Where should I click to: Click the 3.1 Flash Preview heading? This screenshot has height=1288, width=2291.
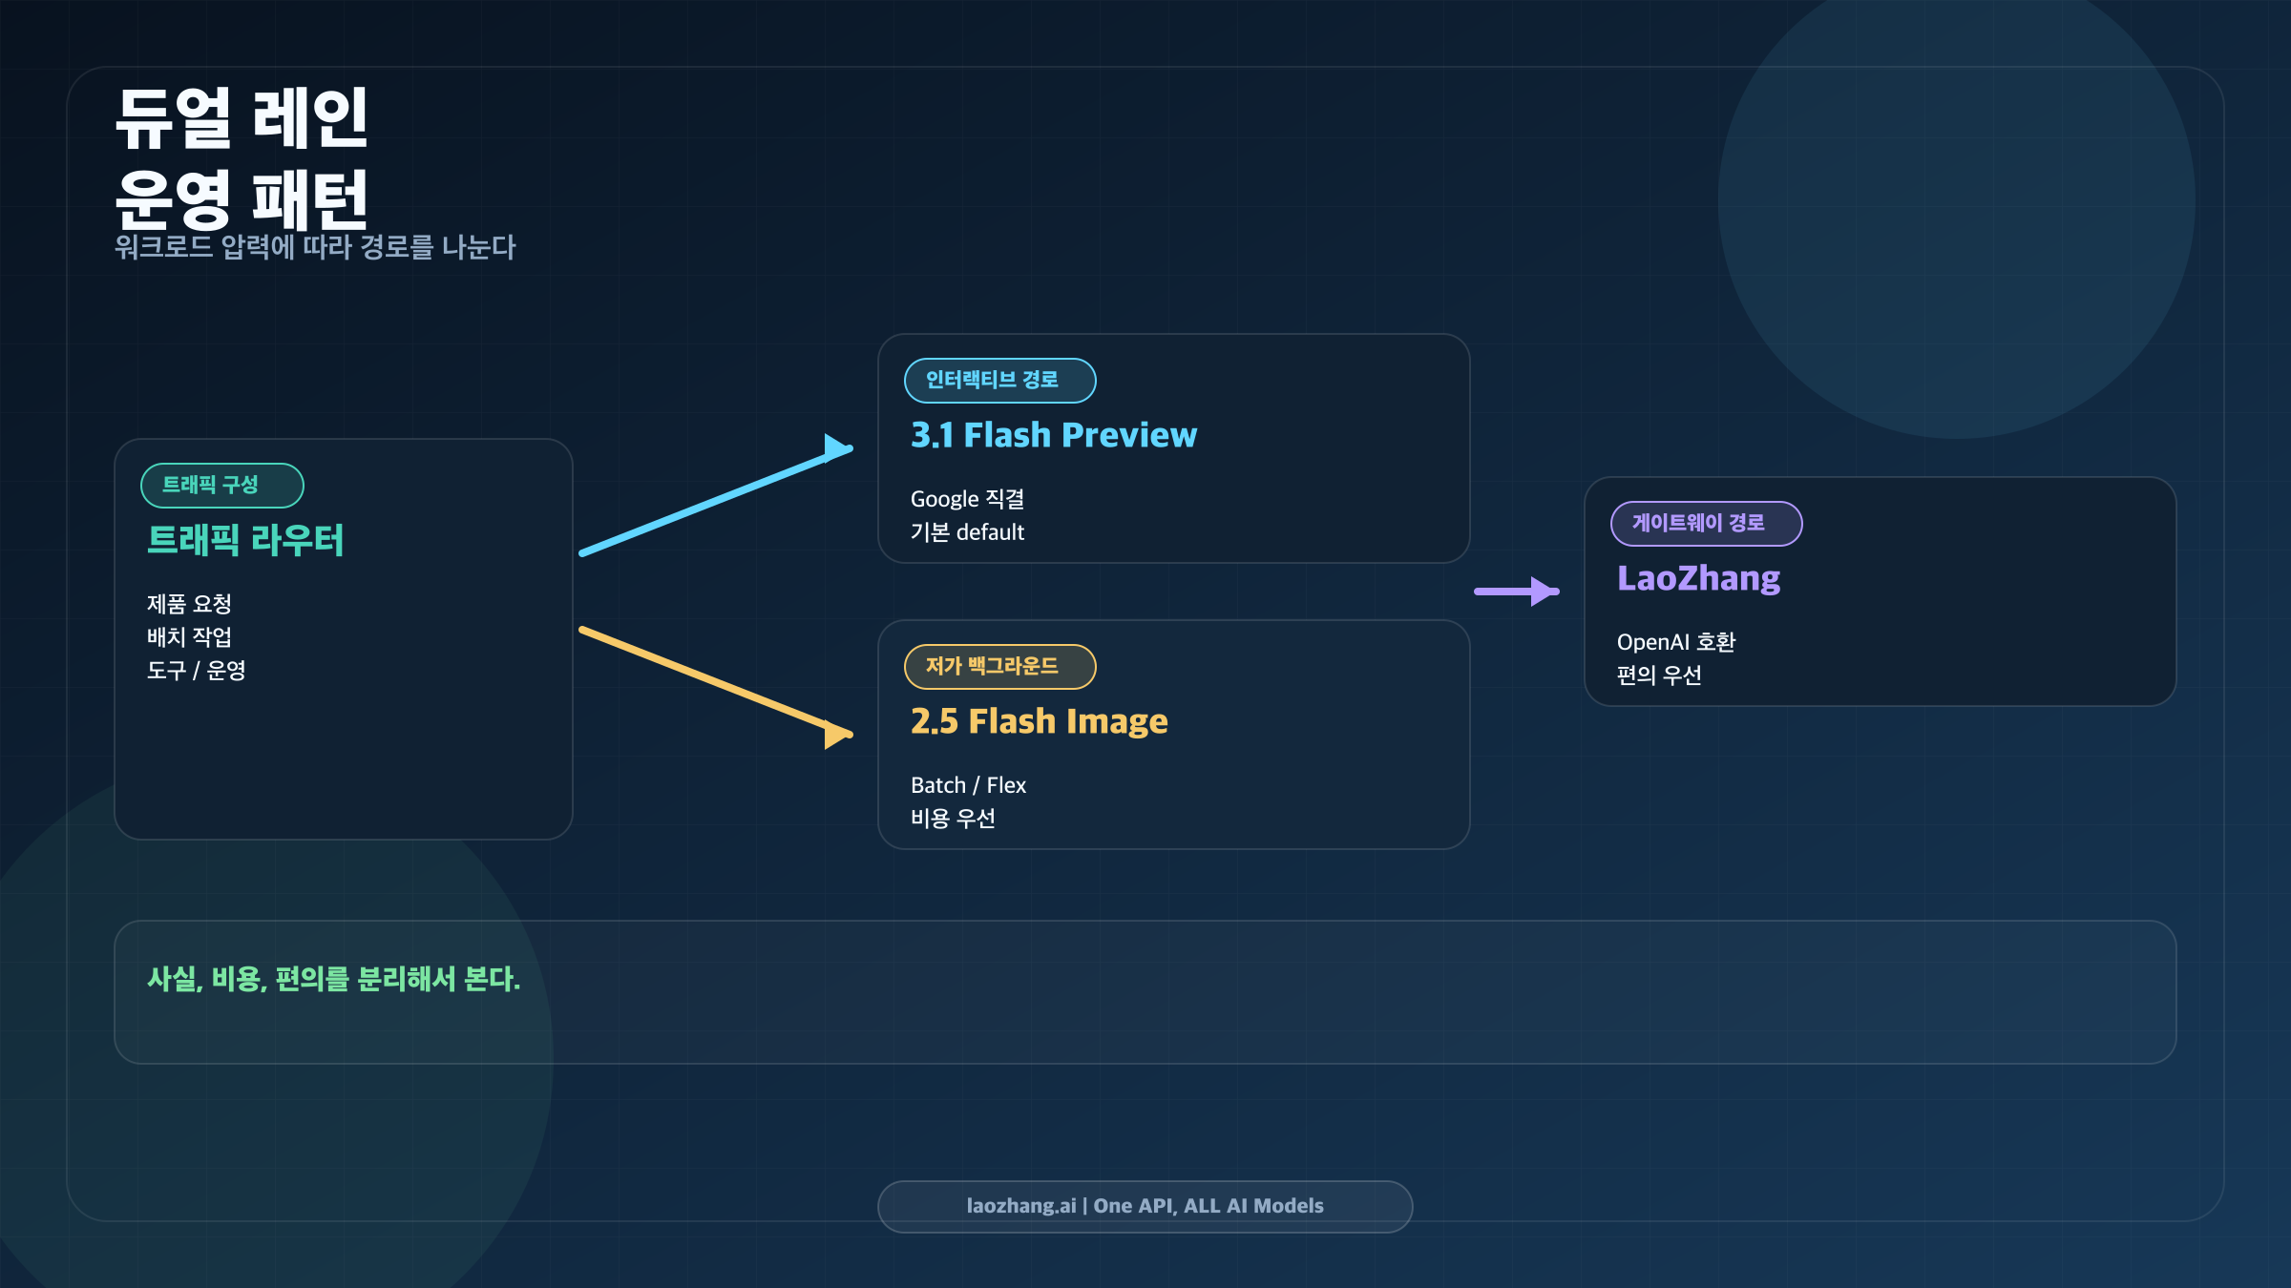tap(1053, 435)
